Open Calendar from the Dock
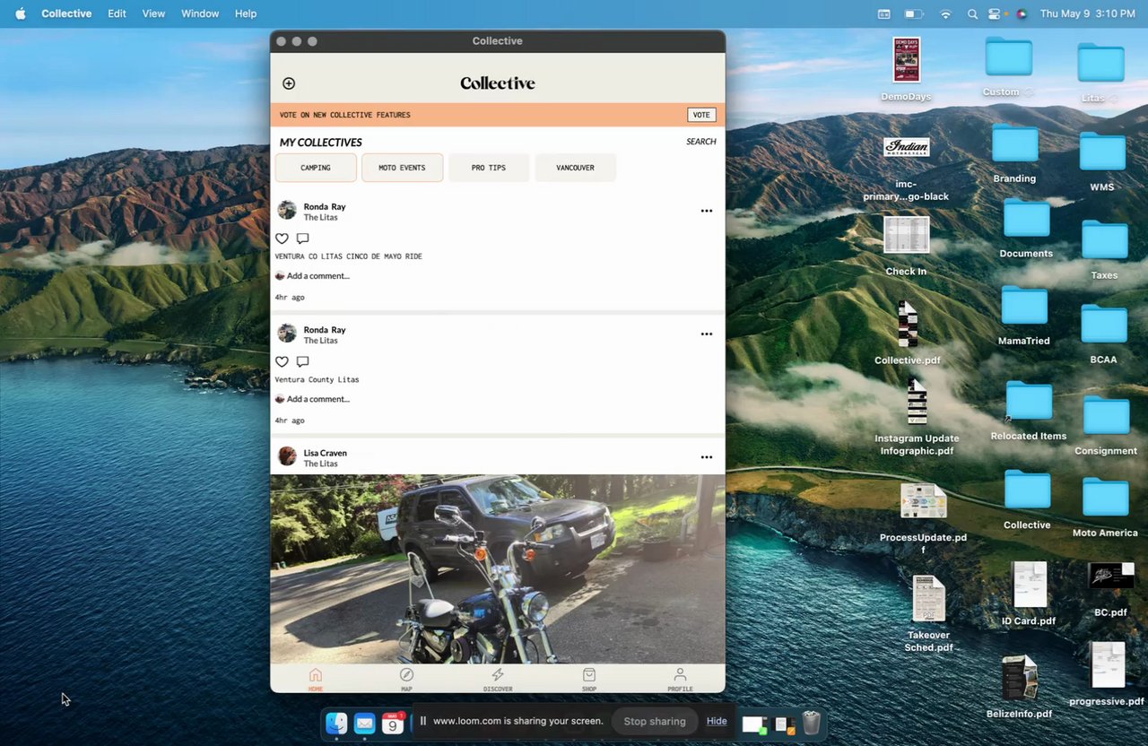 (x=393, y=723)
